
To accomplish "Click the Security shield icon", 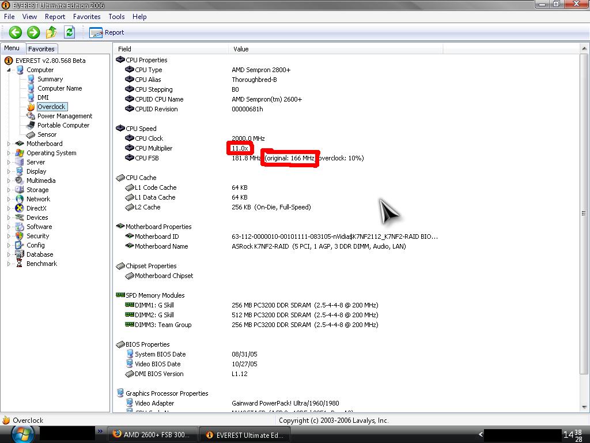I will point(20,236).
